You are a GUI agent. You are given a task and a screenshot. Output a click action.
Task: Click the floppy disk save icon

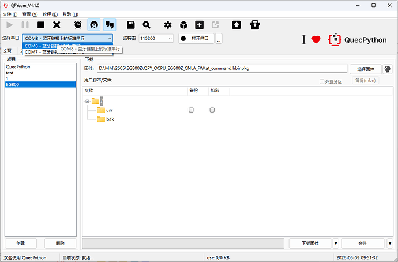131,25
